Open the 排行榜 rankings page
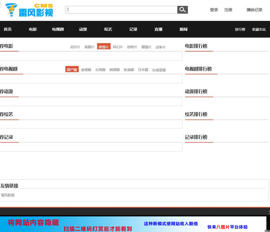270x232 pixels. [x=240, y=29]
